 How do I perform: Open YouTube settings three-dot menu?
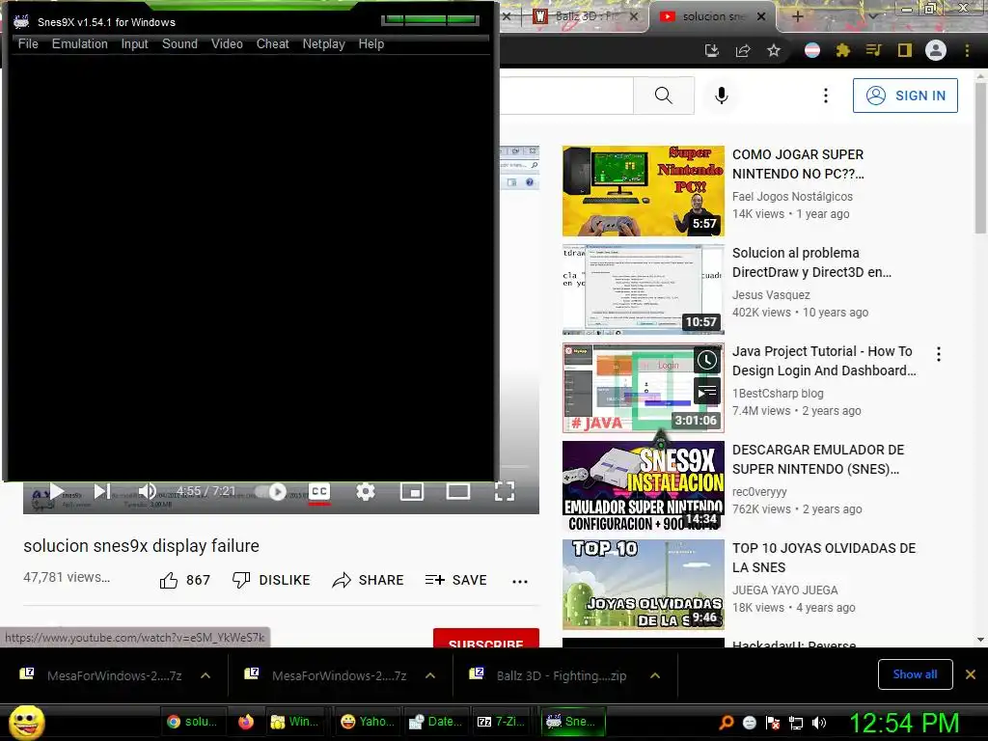(826, 96)
